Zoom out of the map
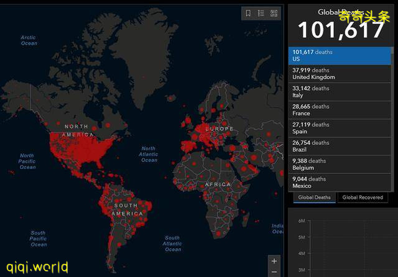The height and width of the screenshot is (277, 398). click(274, 272)
